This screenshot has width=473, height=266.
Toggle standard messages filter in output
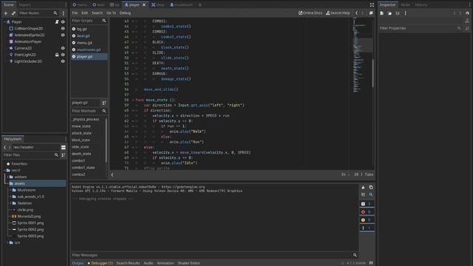click(367, 204)
